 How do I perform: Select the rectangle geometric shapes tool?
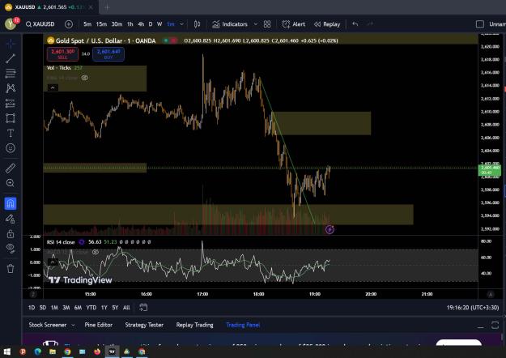11,118
